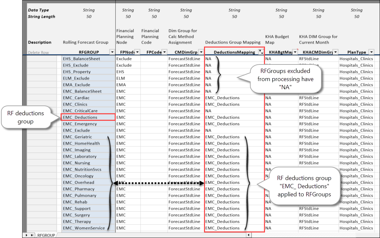The height and width of the screenshot is (238, 380).
Task: Select Exclude FPNode cell for EHS_BalanceSheet
Action: pos(128,59)
